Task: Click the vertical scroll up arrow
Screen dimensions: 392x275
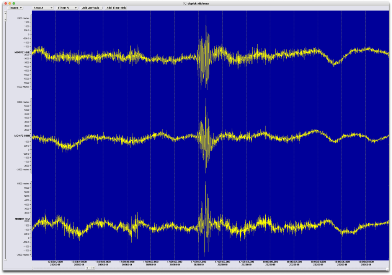Action: [5, 13]
